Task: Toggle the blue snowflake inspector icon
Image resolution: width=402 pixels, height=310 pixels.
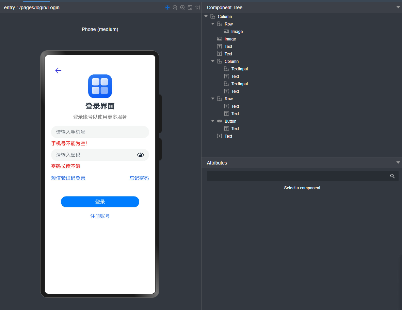Action: pyautogui.click(x=167, y=7)
